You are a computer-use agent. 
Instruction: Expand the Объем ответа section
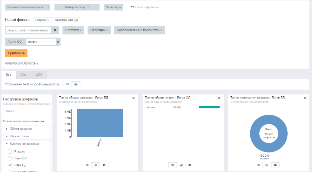click(27, 136)
